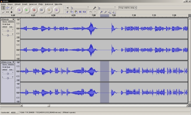Solo the 909-CZ track
The height and width of the screenshot is (115, 191).
11,70
